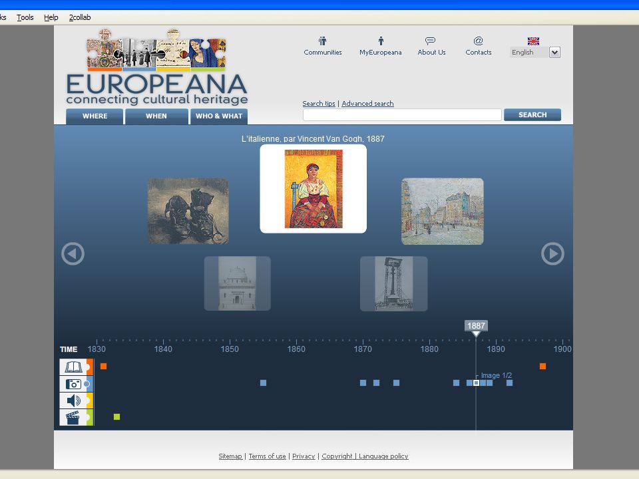This screenshot has height=479, width=639.
Task: Open the Tools menu
Action: click(25, 17)
